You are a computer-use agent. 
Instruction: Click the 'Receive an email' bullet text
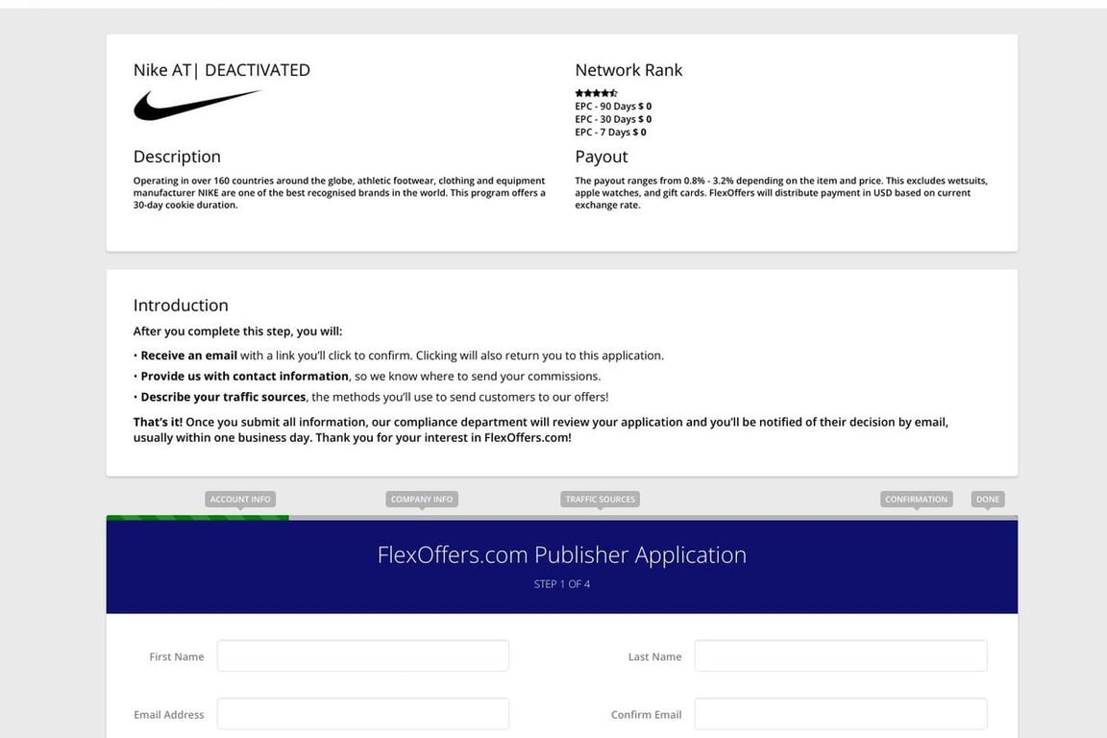[189, 356]
